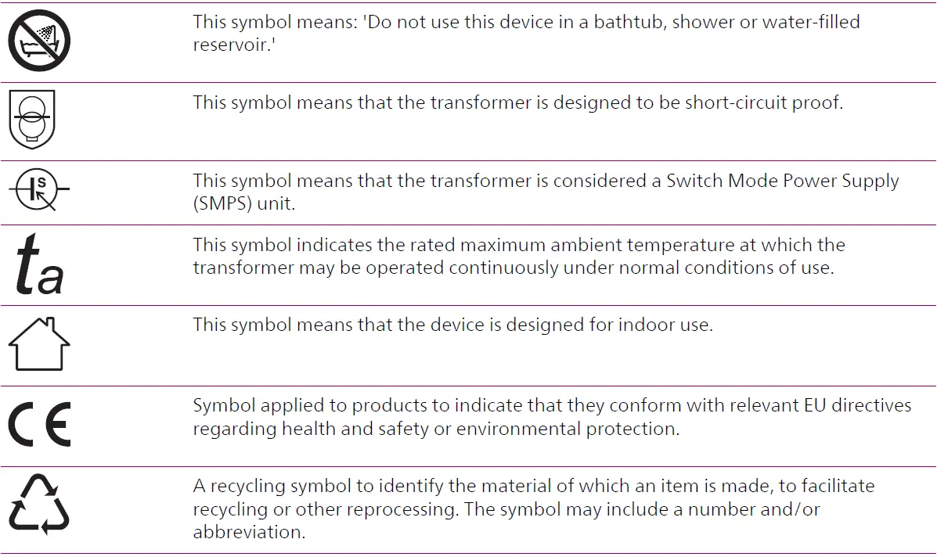Click the 'designed for indoor use' sentence

(452, 325)
